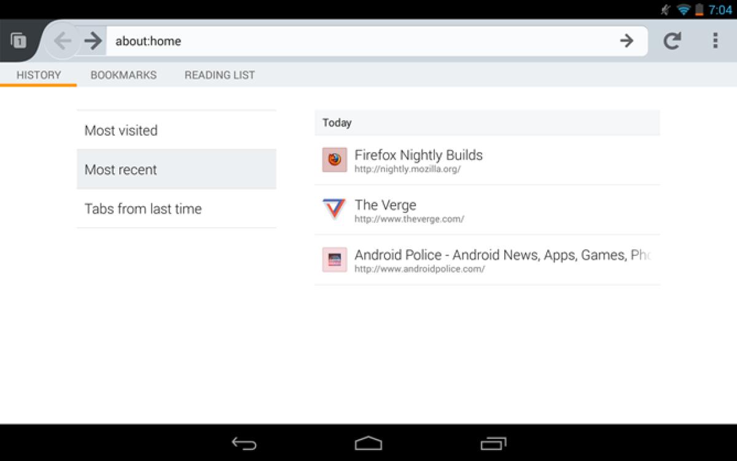737x461 pixels.
Task: Open the browser overflow menu
Action: [x=715, y=41]
